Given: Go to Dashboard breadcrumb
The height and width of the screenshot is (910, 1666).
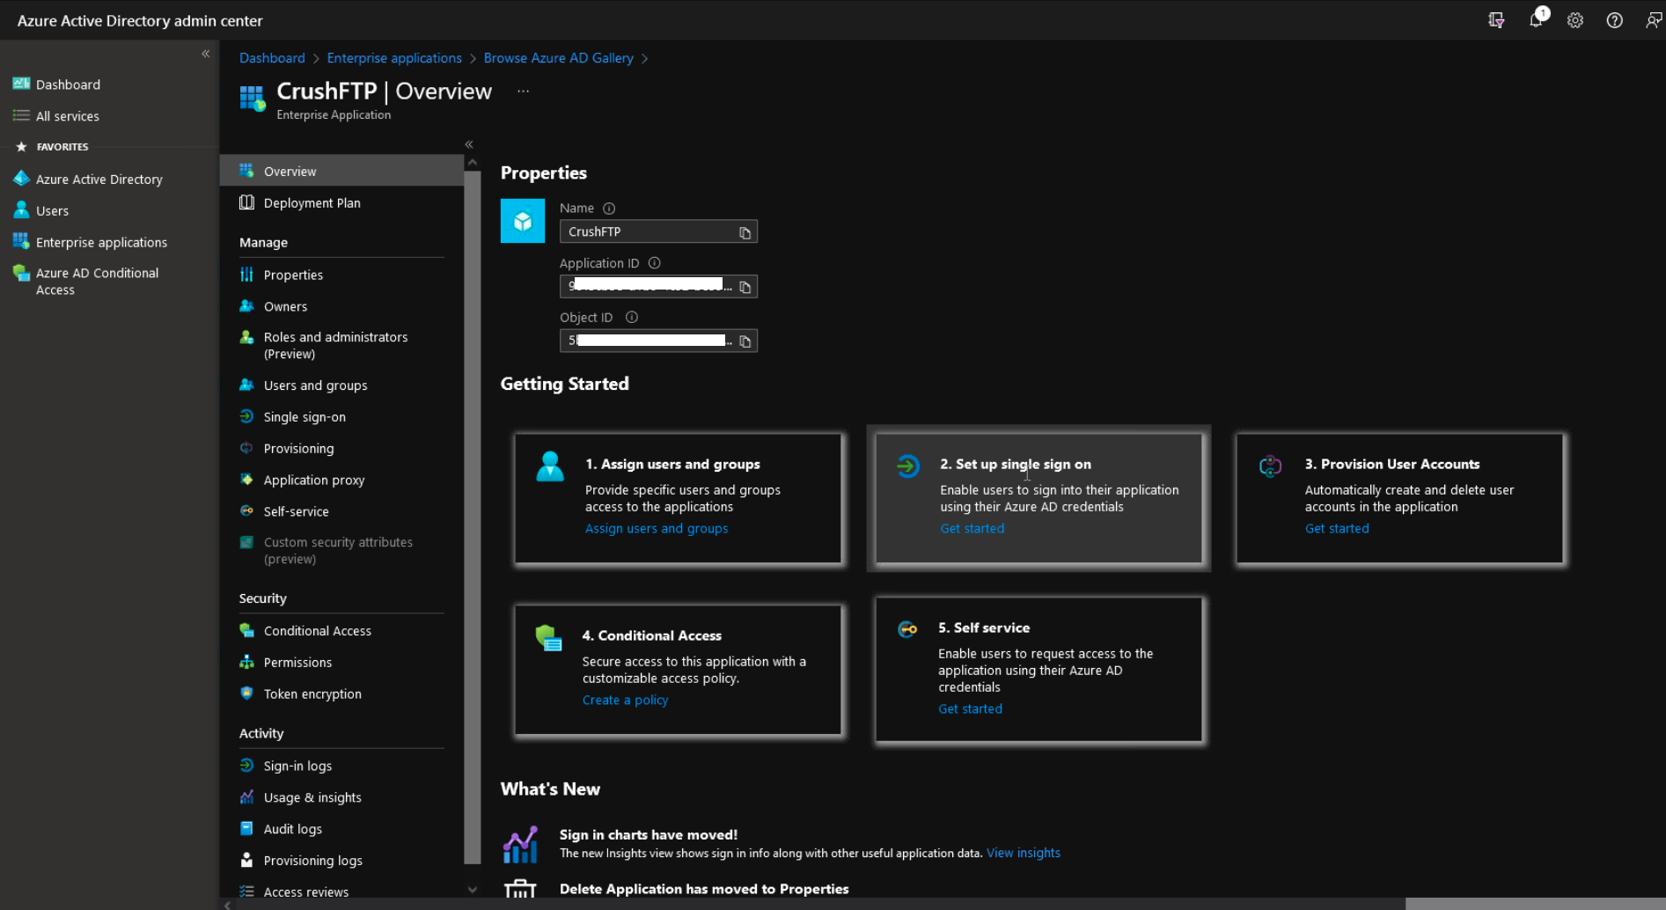Looking at the screenshot, I should coord(272,58).
